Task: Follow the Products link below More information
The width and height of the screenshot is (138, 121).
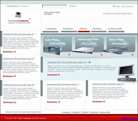Action: (x=48, y=14)
